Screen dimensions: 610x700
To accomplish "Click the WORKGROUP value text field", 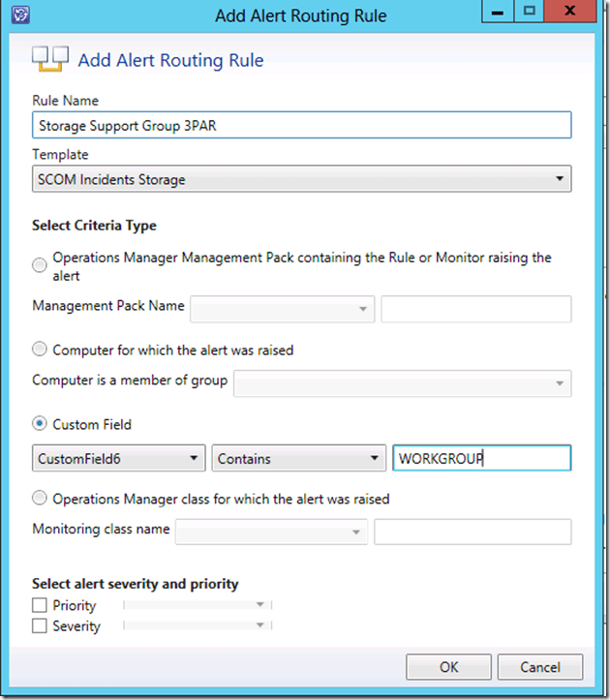I will click(x=480, y=458).
